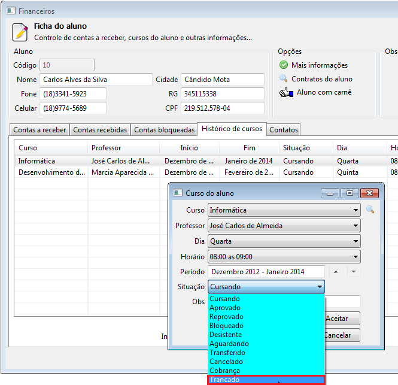Maximize the Curso do aluno dialog
398x385 pixels.
pos(350,193)
